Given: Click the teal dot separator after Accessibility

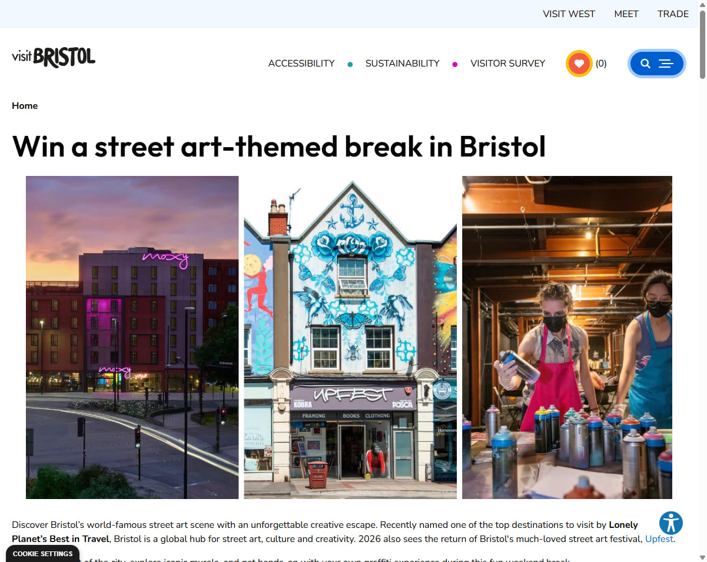Looking at the screenshot, I should (350, 64).
